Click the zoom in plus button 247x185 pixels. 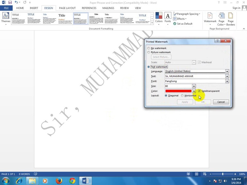235,174
